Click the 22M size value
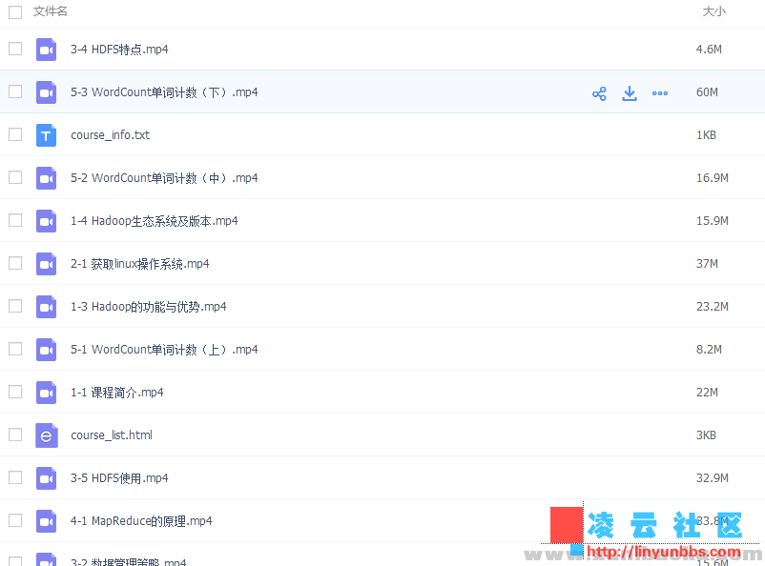The image size is (765, 566). (x=707, y=393)
